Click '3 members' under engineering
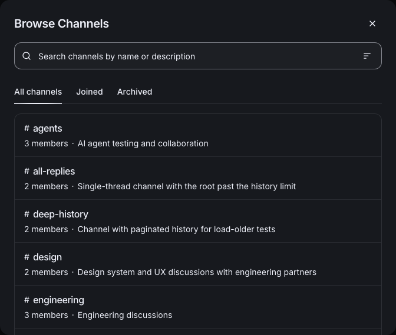The image size is (396, 335). coord(46,315)
